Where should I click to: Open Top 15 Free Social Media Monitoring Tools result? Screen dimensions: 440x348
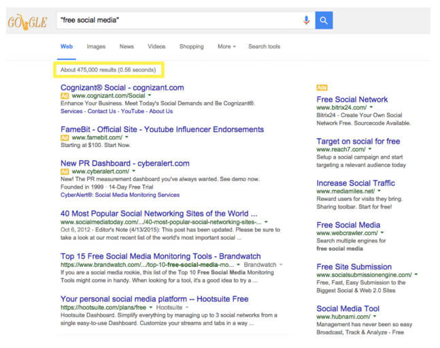(160, 256)
